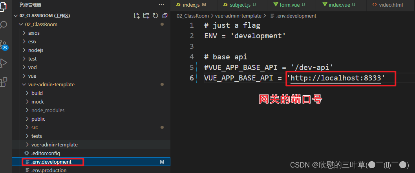Open explorer more actions ellipsis
This screenshot has width=415, height=173.
tap(161, 5)
